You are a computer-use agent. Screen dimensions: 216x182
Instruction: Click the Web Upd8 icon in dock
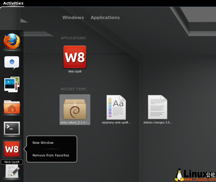12,149
